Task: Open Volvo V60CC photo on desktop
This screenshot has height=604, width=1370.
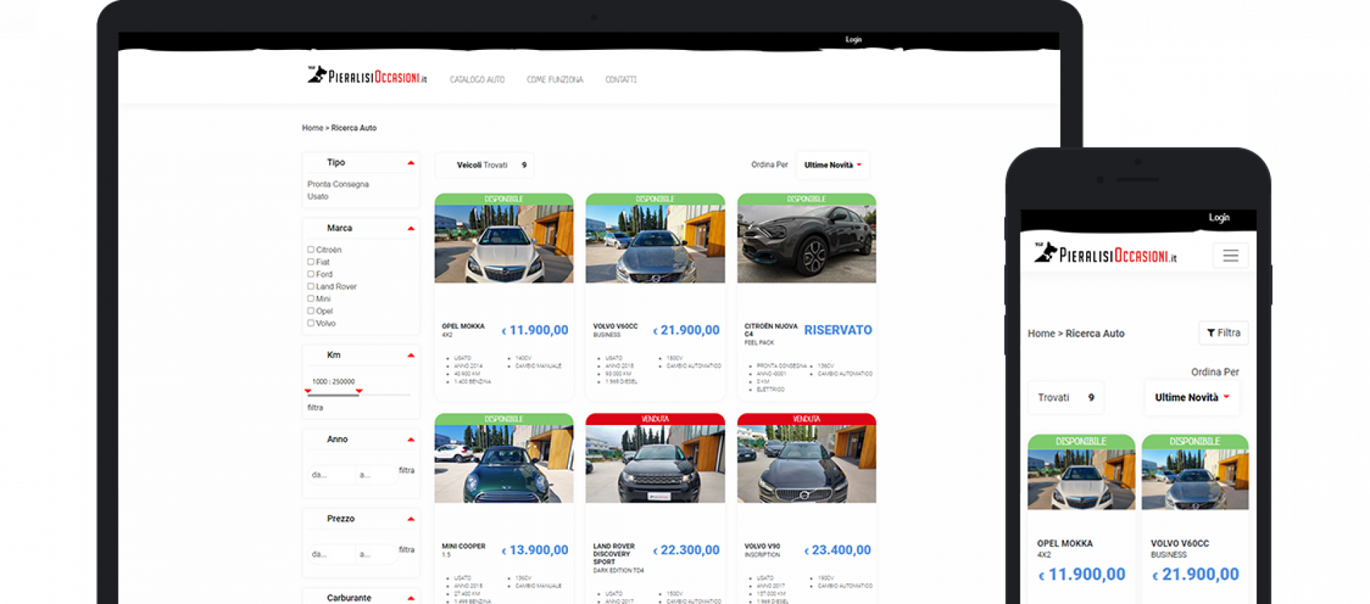Action: pyautogui.click(x=655, y=244)
